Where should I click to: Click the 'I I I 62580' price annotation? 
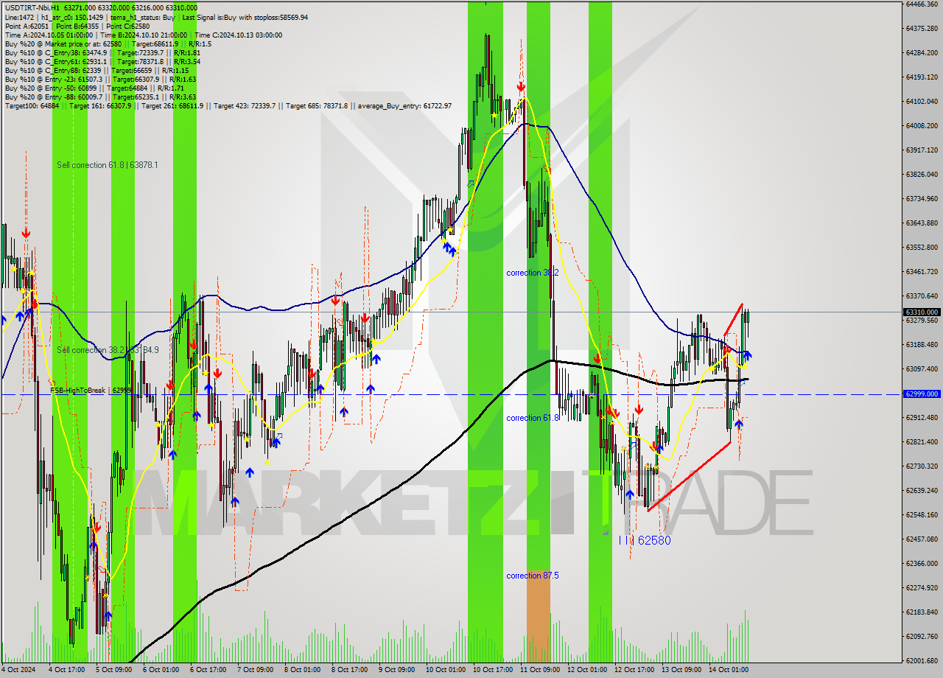[645, 540]
